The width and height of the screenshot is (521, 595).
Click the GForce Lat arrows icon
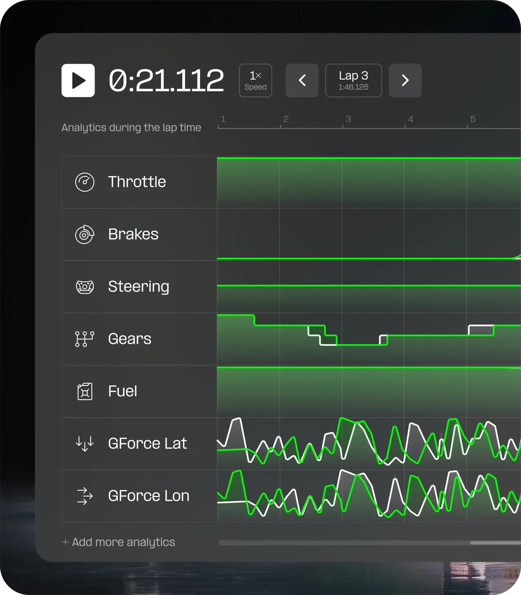85,444
